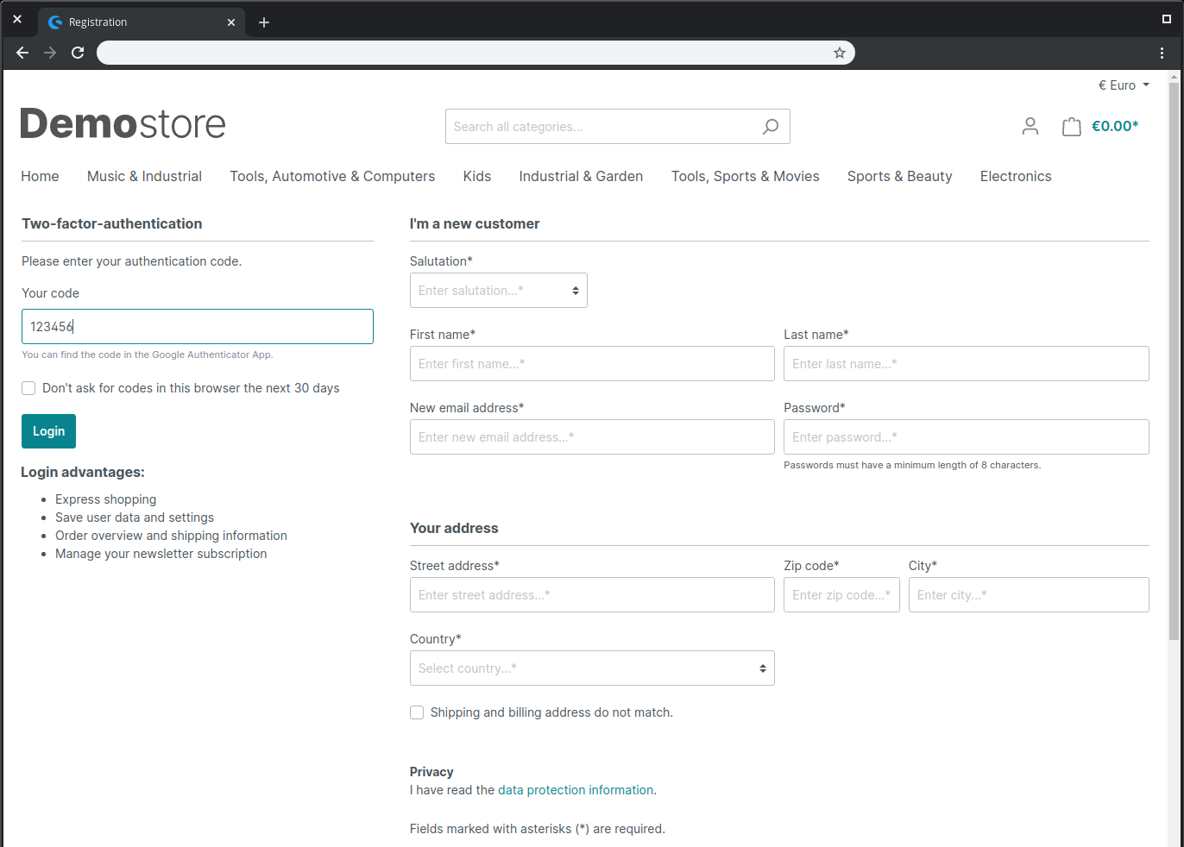Open Sports & Beauty category
This screenshot has width=1184, height=847.
coord(900,176)
